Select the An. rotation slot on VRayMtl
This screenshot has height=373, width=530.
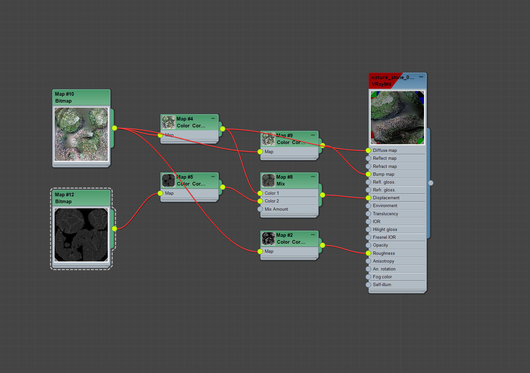(x=397, y=269)
